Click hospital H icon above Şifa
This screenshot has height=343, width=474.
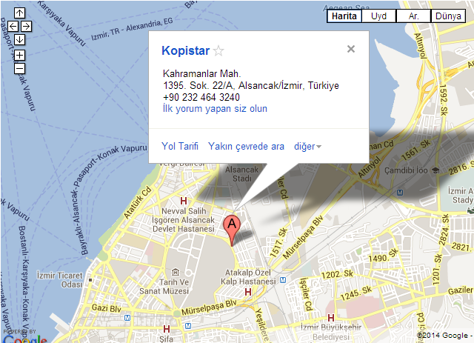pos(166,328)
